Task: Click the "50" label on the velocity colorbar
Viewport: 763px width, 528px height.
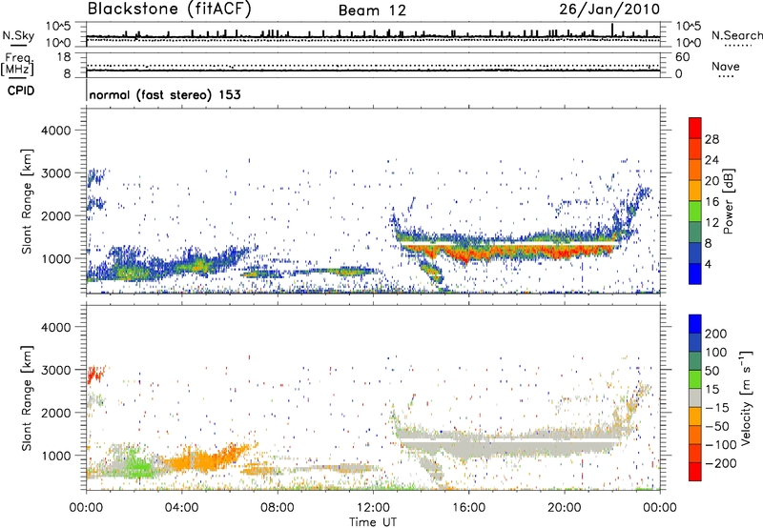Action: click(711, 371)
